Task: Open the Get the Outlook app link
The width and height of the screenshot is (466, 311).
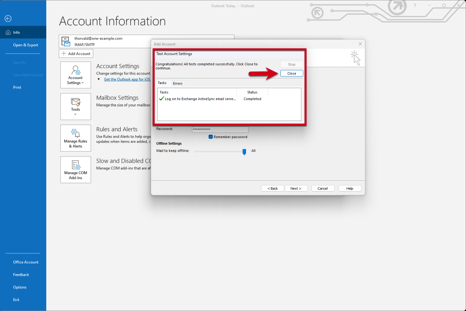Action: pyautogui.click(x=127, y=79)
